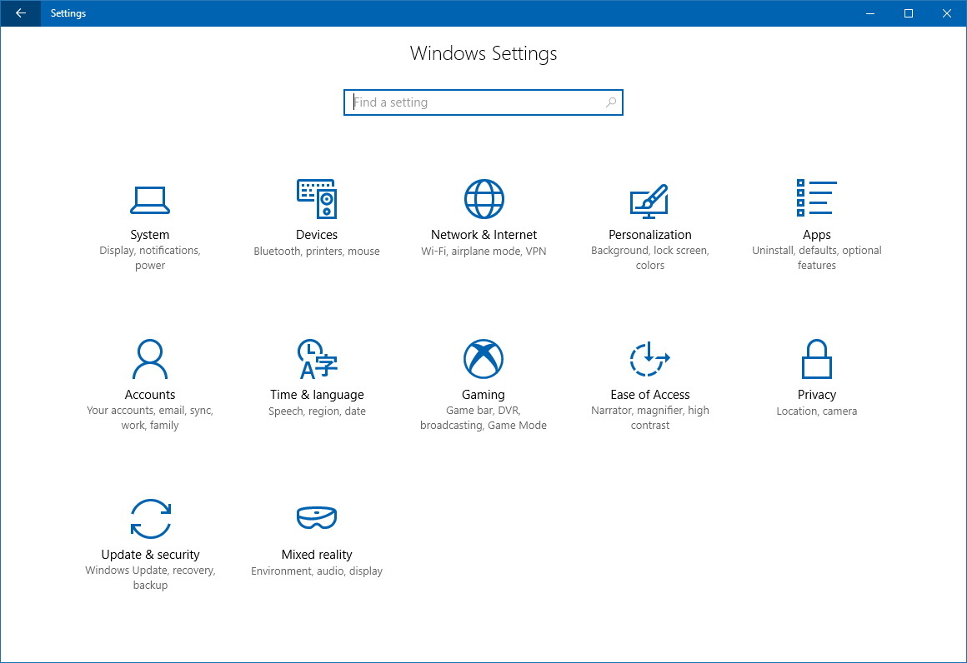The image size is (967, 663).
Task: Click the Personalization label
Action: pyautogui.click(x=650, y=235)
